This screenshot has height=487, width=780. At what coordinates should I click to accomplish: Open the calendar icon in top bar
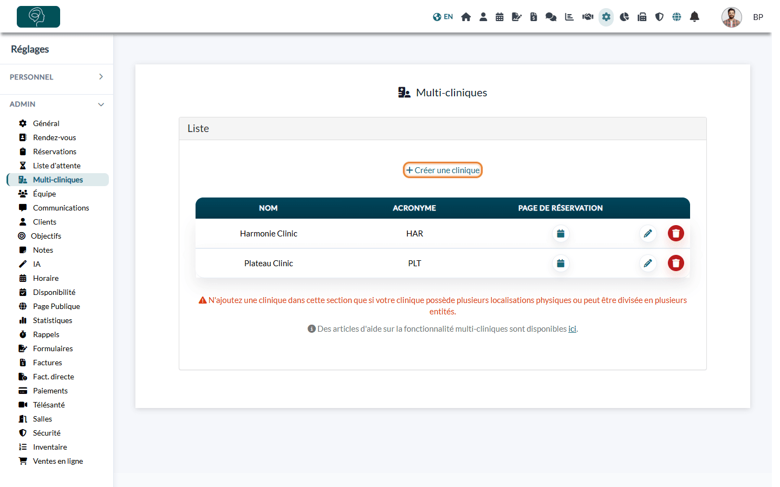pyautogui.click(x=499, y=17)
